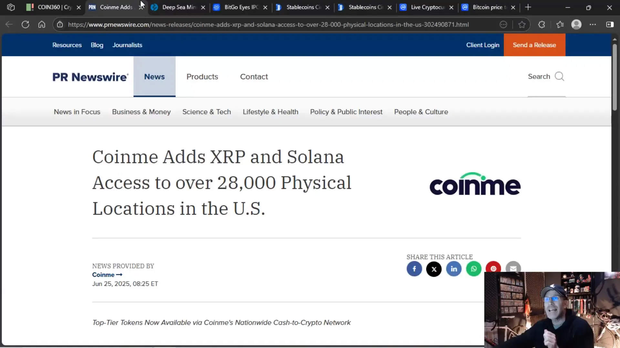Open Policy & Public Interest category
Image resolution: width=620 pixels, height=348 pixels.
[x=346, y=112]
